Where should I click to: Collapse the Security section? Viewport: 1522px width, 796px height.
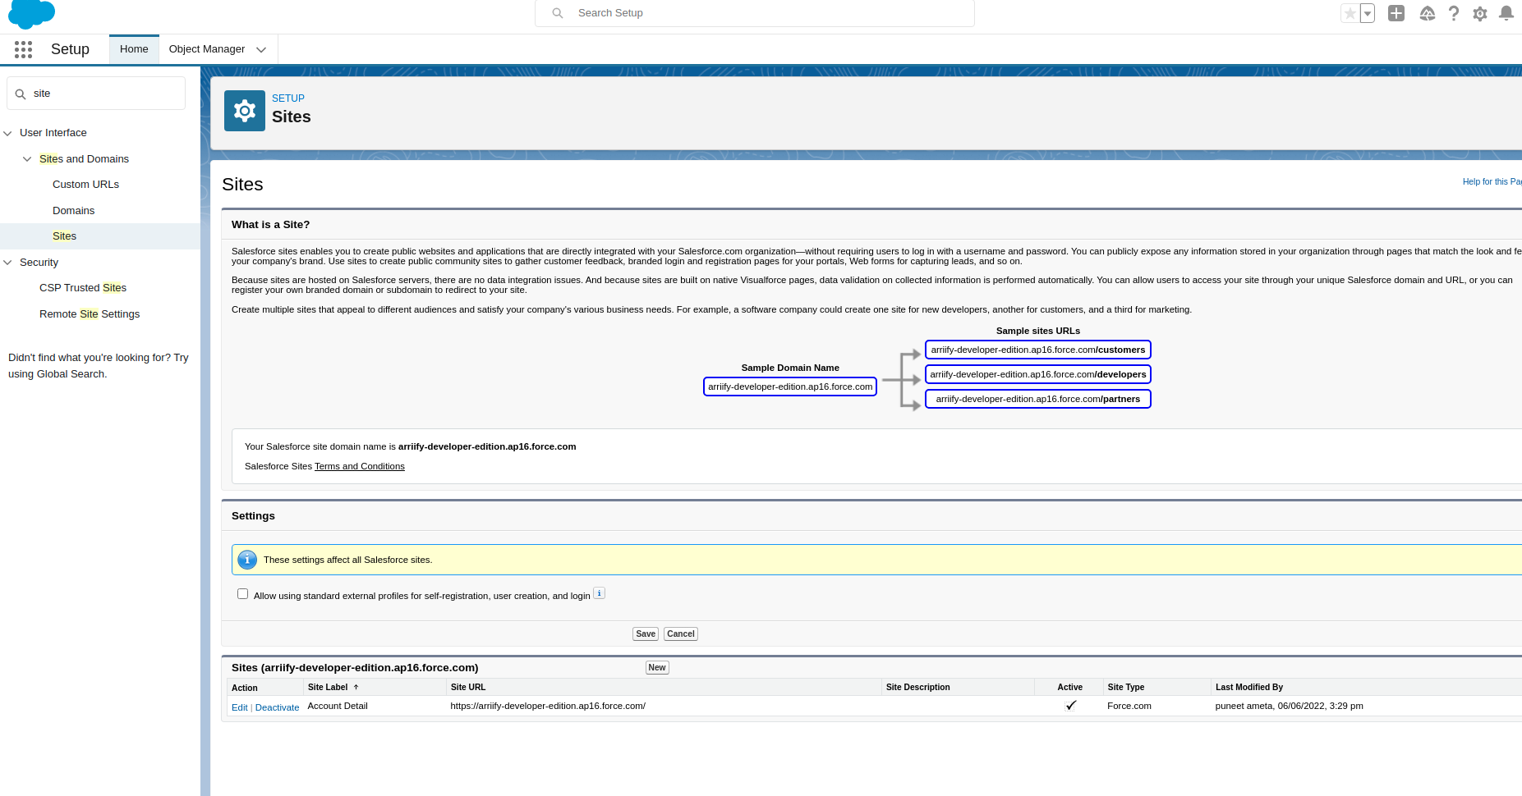[7, 263]
